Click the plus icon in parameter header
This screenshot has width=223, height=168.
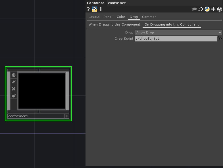point(213,9)
